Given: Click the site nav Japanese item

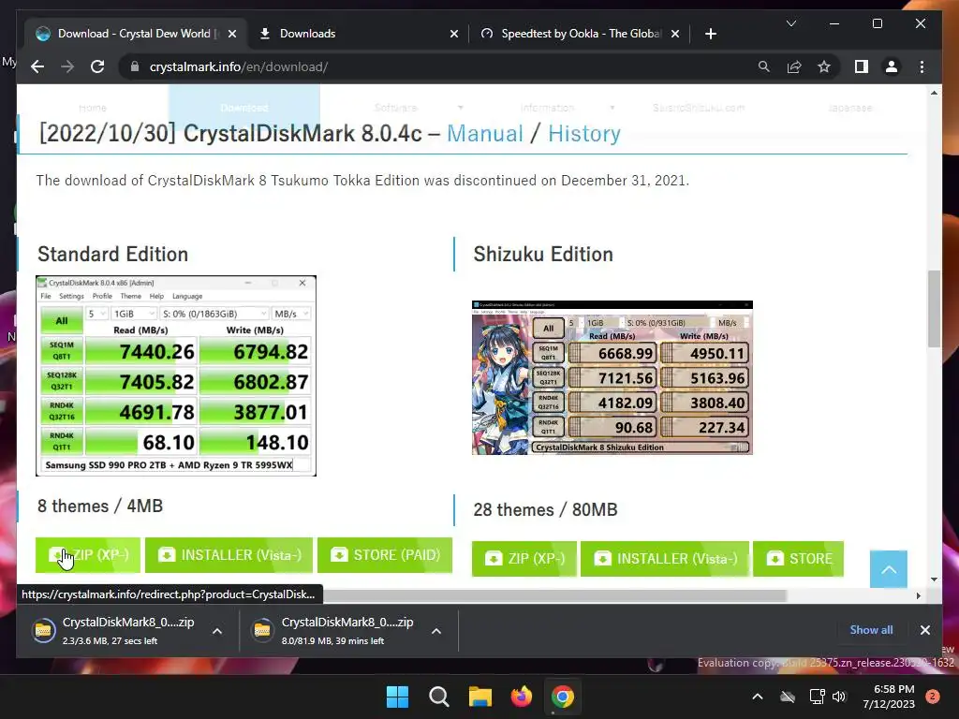Looking at the screenshot, I should 850,108.
